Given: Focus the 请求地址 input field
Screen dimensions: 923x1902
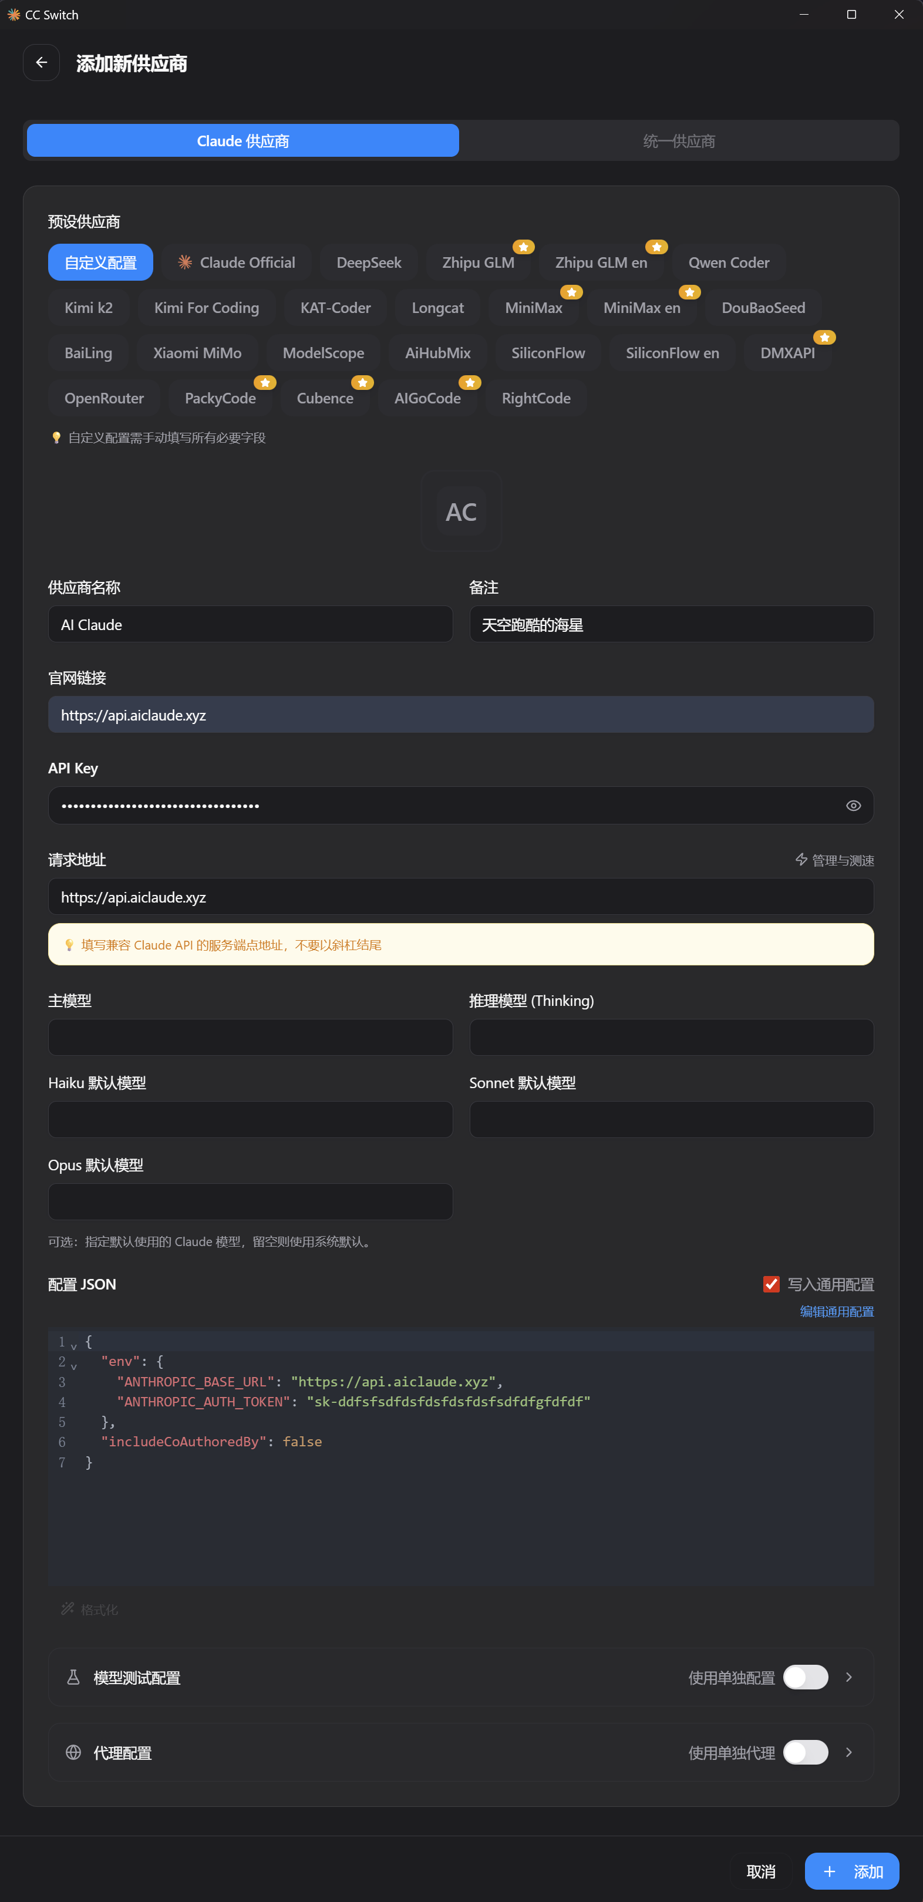Looking at the screenshot, I should (461, 897).
